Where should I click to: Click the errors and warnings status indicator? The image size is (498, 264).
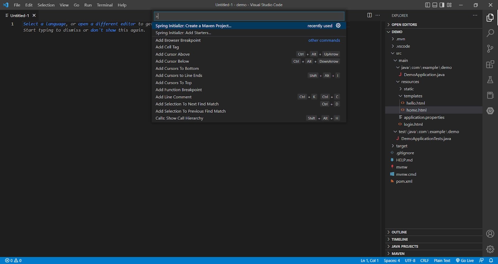tap(13, 261)
